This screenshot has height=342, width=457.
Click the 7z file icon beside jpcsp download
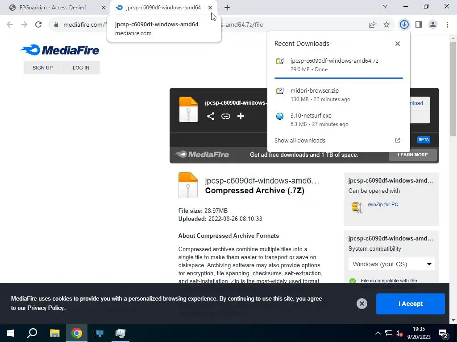(x=280, y=61)
